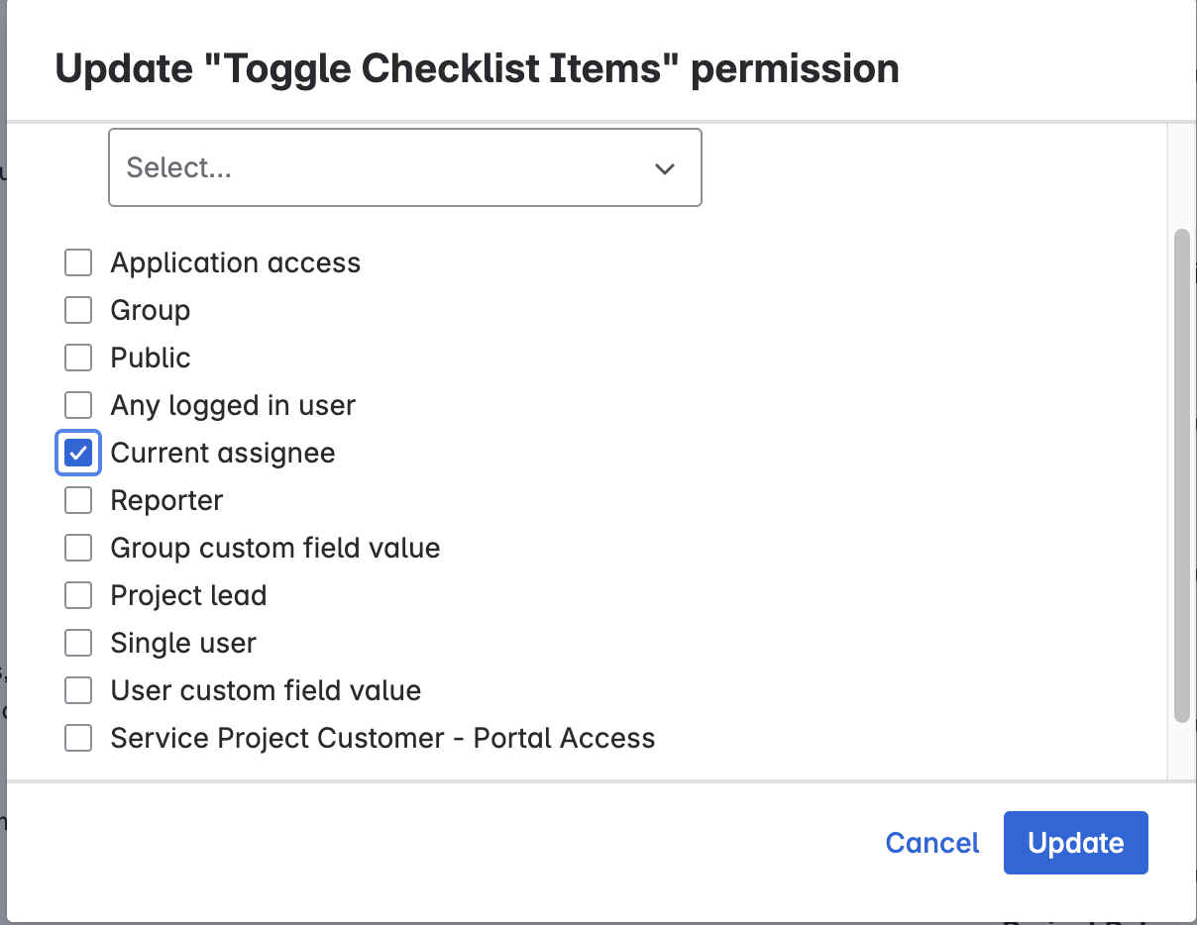This screenshot has height=925, width=1197.
Task: Click the Current assignee label text
Action: 223,453
